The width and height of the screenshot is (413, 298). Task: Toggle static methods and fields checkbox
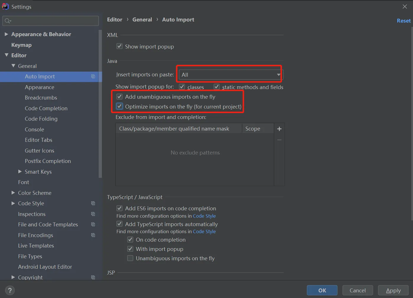coord(217,87)
